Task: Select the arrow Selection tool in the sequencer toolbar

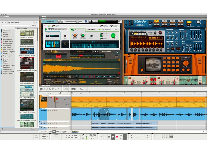Action: (41, 89)
